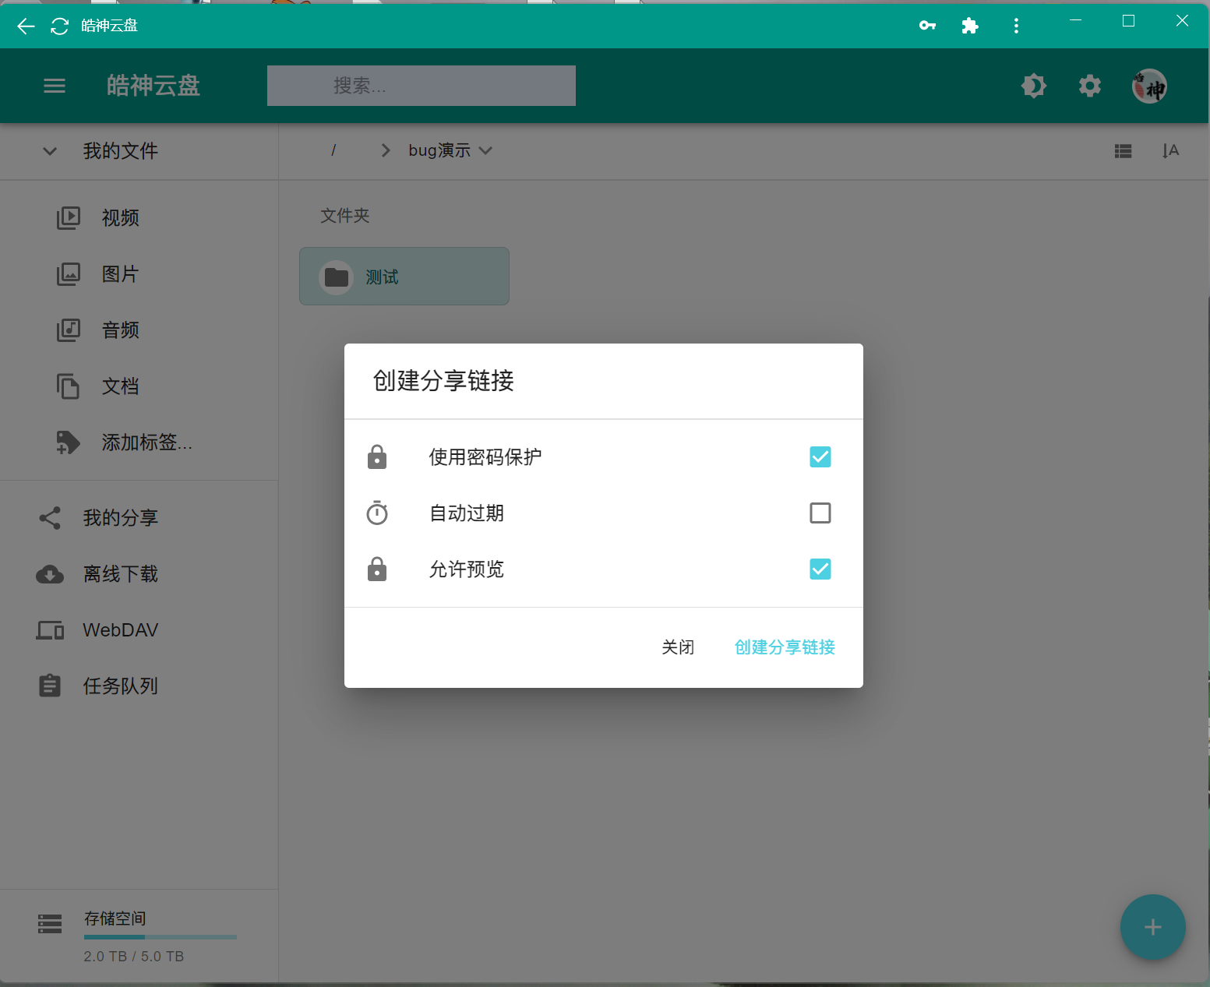Toggle the hamburger navigation menu
The image size is (1210, 987).
[55, 86]
